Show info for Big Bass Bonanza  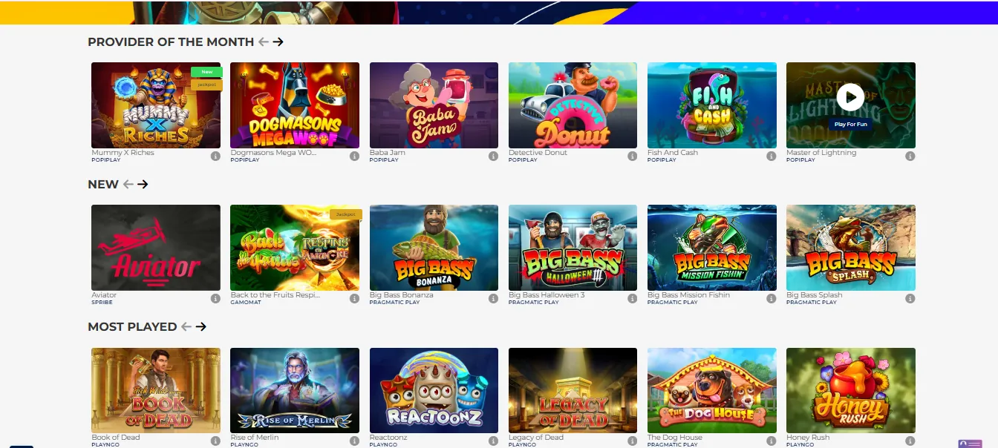493,299
